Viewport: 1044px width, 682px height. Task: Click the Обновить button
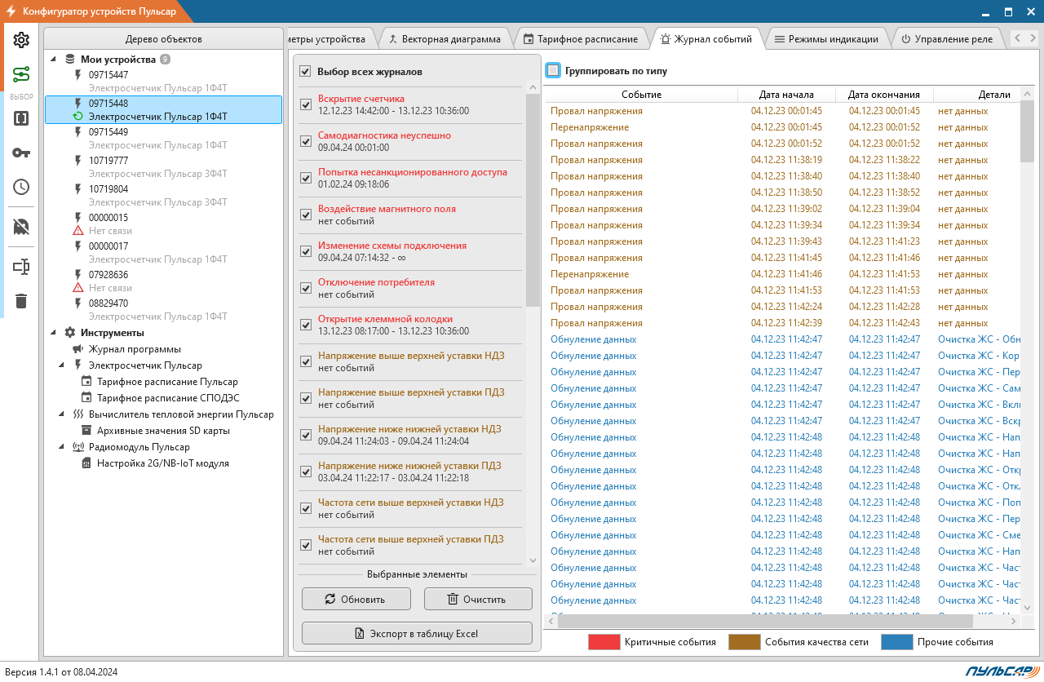click(356, 599)
